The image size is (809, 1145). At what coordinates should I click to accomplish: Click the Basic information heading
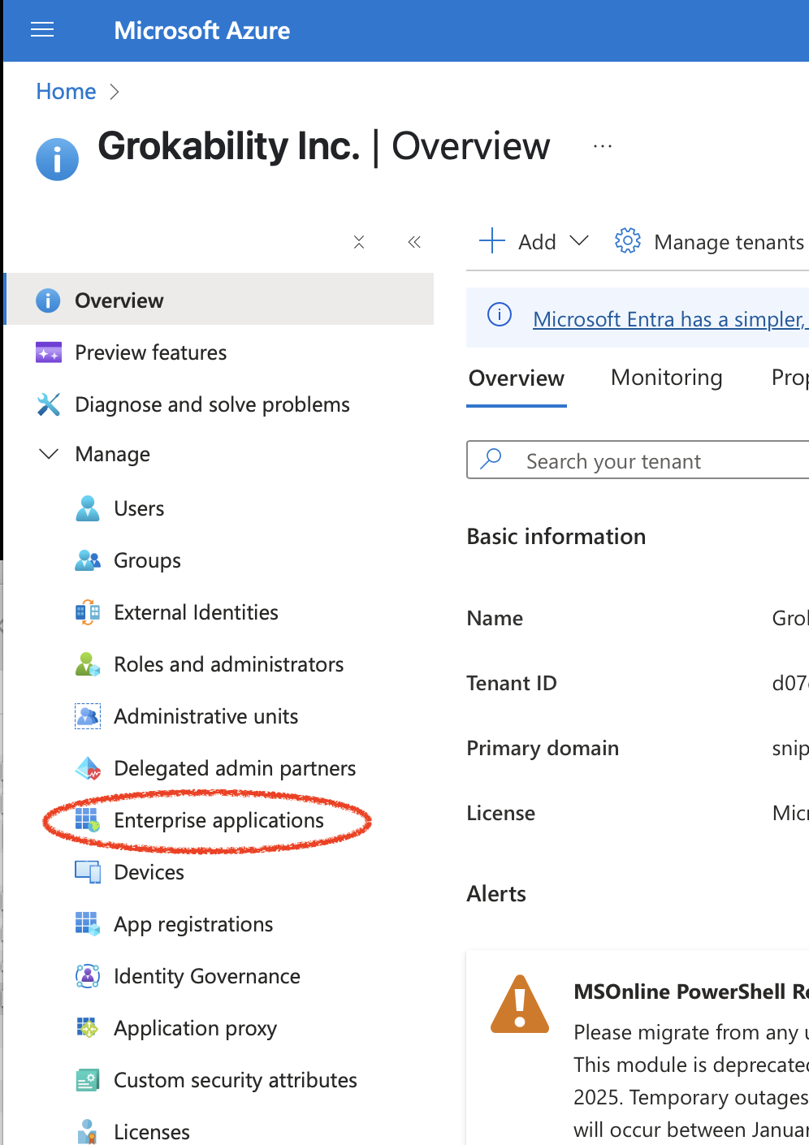pos(556,537)
